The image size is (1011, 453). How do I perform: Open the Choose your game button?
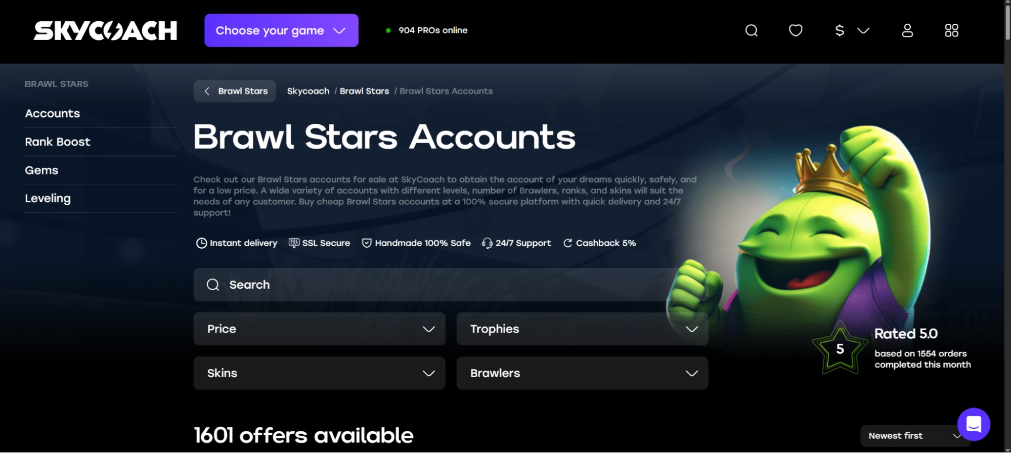point(281,30)
